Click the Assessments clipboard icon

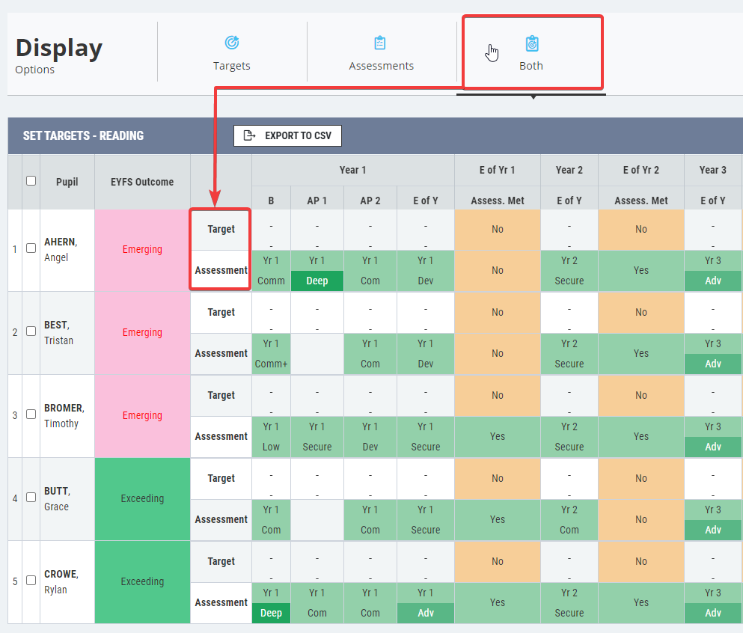[380, 43]
